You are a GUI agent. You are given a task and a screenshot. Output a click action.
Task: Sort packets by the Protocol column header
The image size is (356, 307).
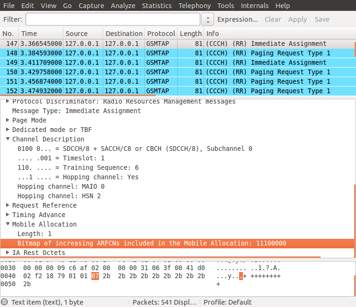click(x=161, y=34)
